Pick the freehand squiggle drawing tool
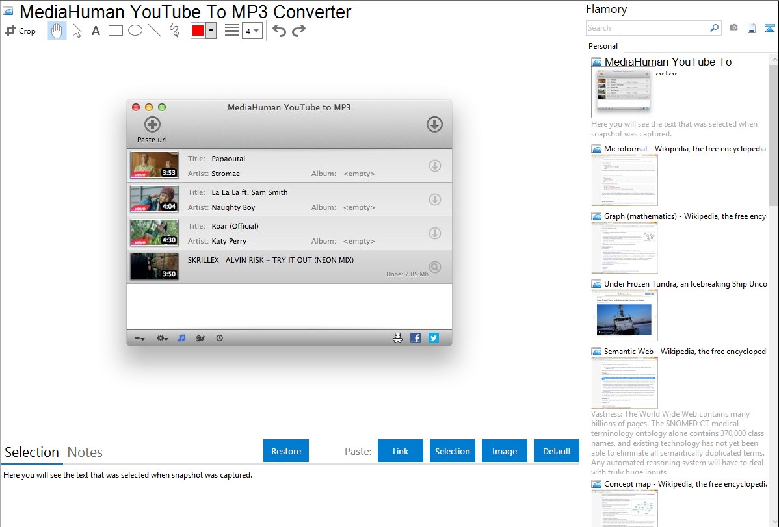 coord(174,31)
